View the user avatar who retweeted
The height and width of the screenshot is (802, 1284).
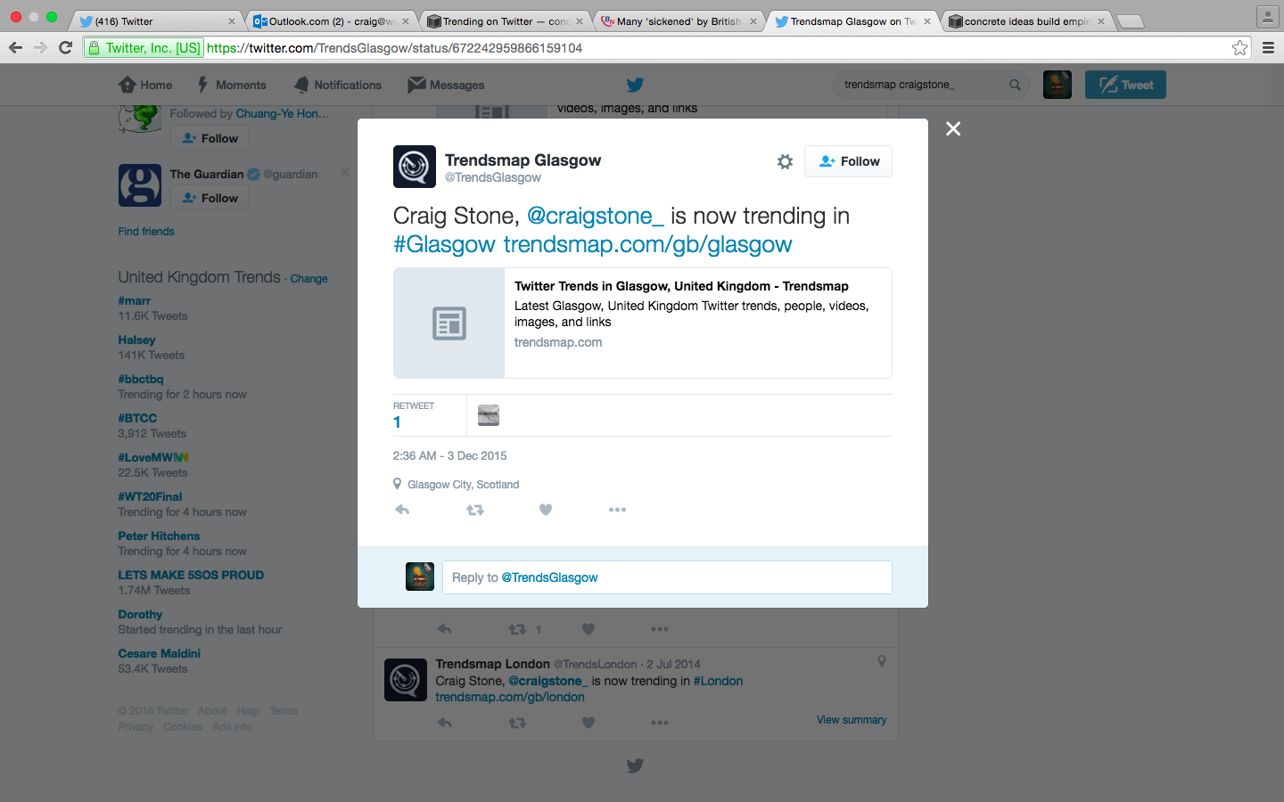pyautogui.click(x=489, y=415)
